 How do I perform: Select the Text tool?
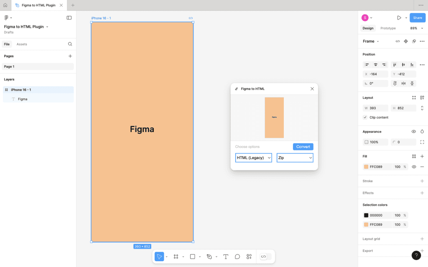tap(226, 257)
